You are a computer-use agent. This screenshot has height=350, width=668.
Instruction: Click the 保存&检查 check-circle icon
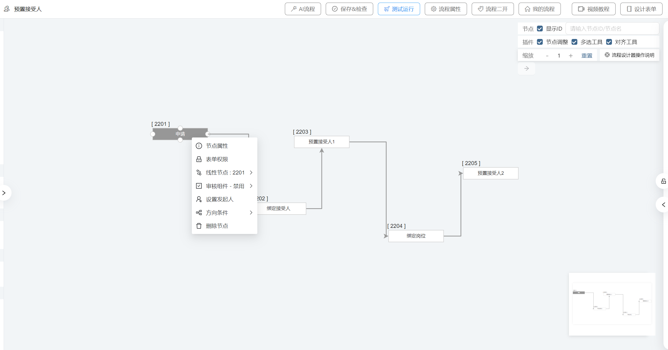[335, 9]
